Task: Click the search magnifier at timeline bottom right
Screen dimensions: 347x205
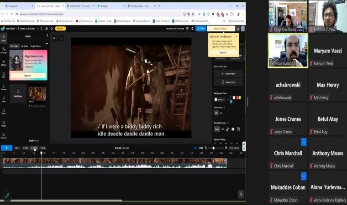Action: coord(241,195)
